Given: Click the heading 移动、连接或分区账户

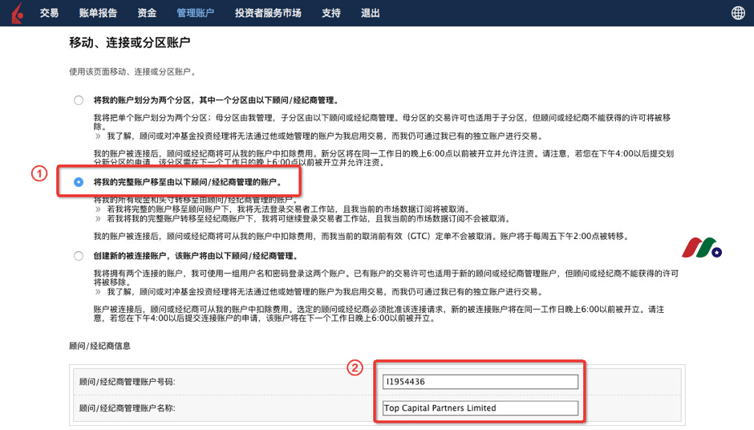Looking at the screenshot, I should pos(130,43).
